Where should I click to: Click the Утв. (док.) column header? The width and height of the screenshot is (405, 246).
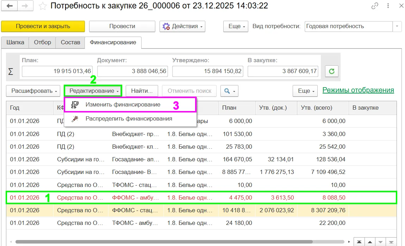click(276, 108)
